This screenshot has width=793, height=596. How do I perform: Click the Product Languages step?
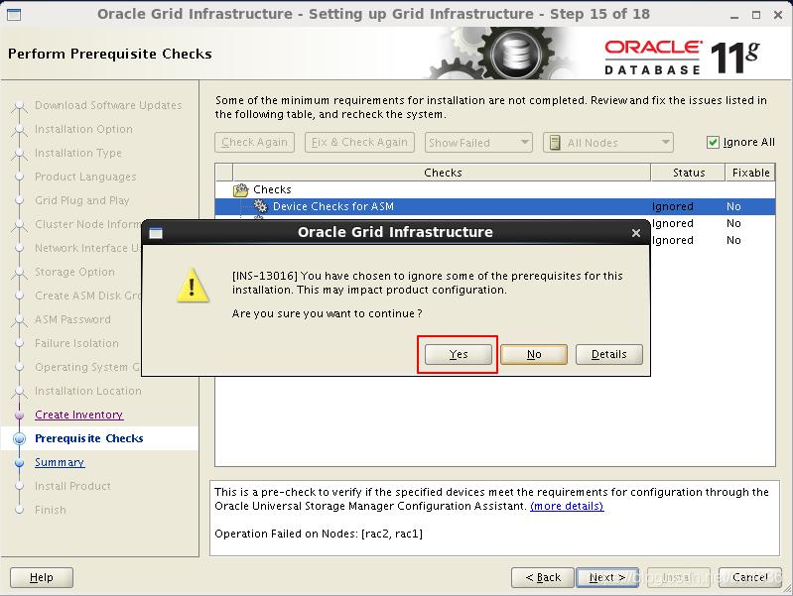click(85, 177)
